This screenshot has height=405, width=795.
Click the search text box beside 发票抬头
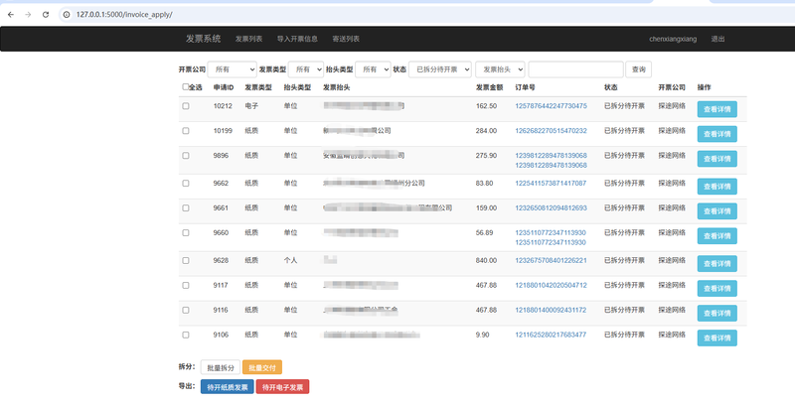click(x=575, y=69)
